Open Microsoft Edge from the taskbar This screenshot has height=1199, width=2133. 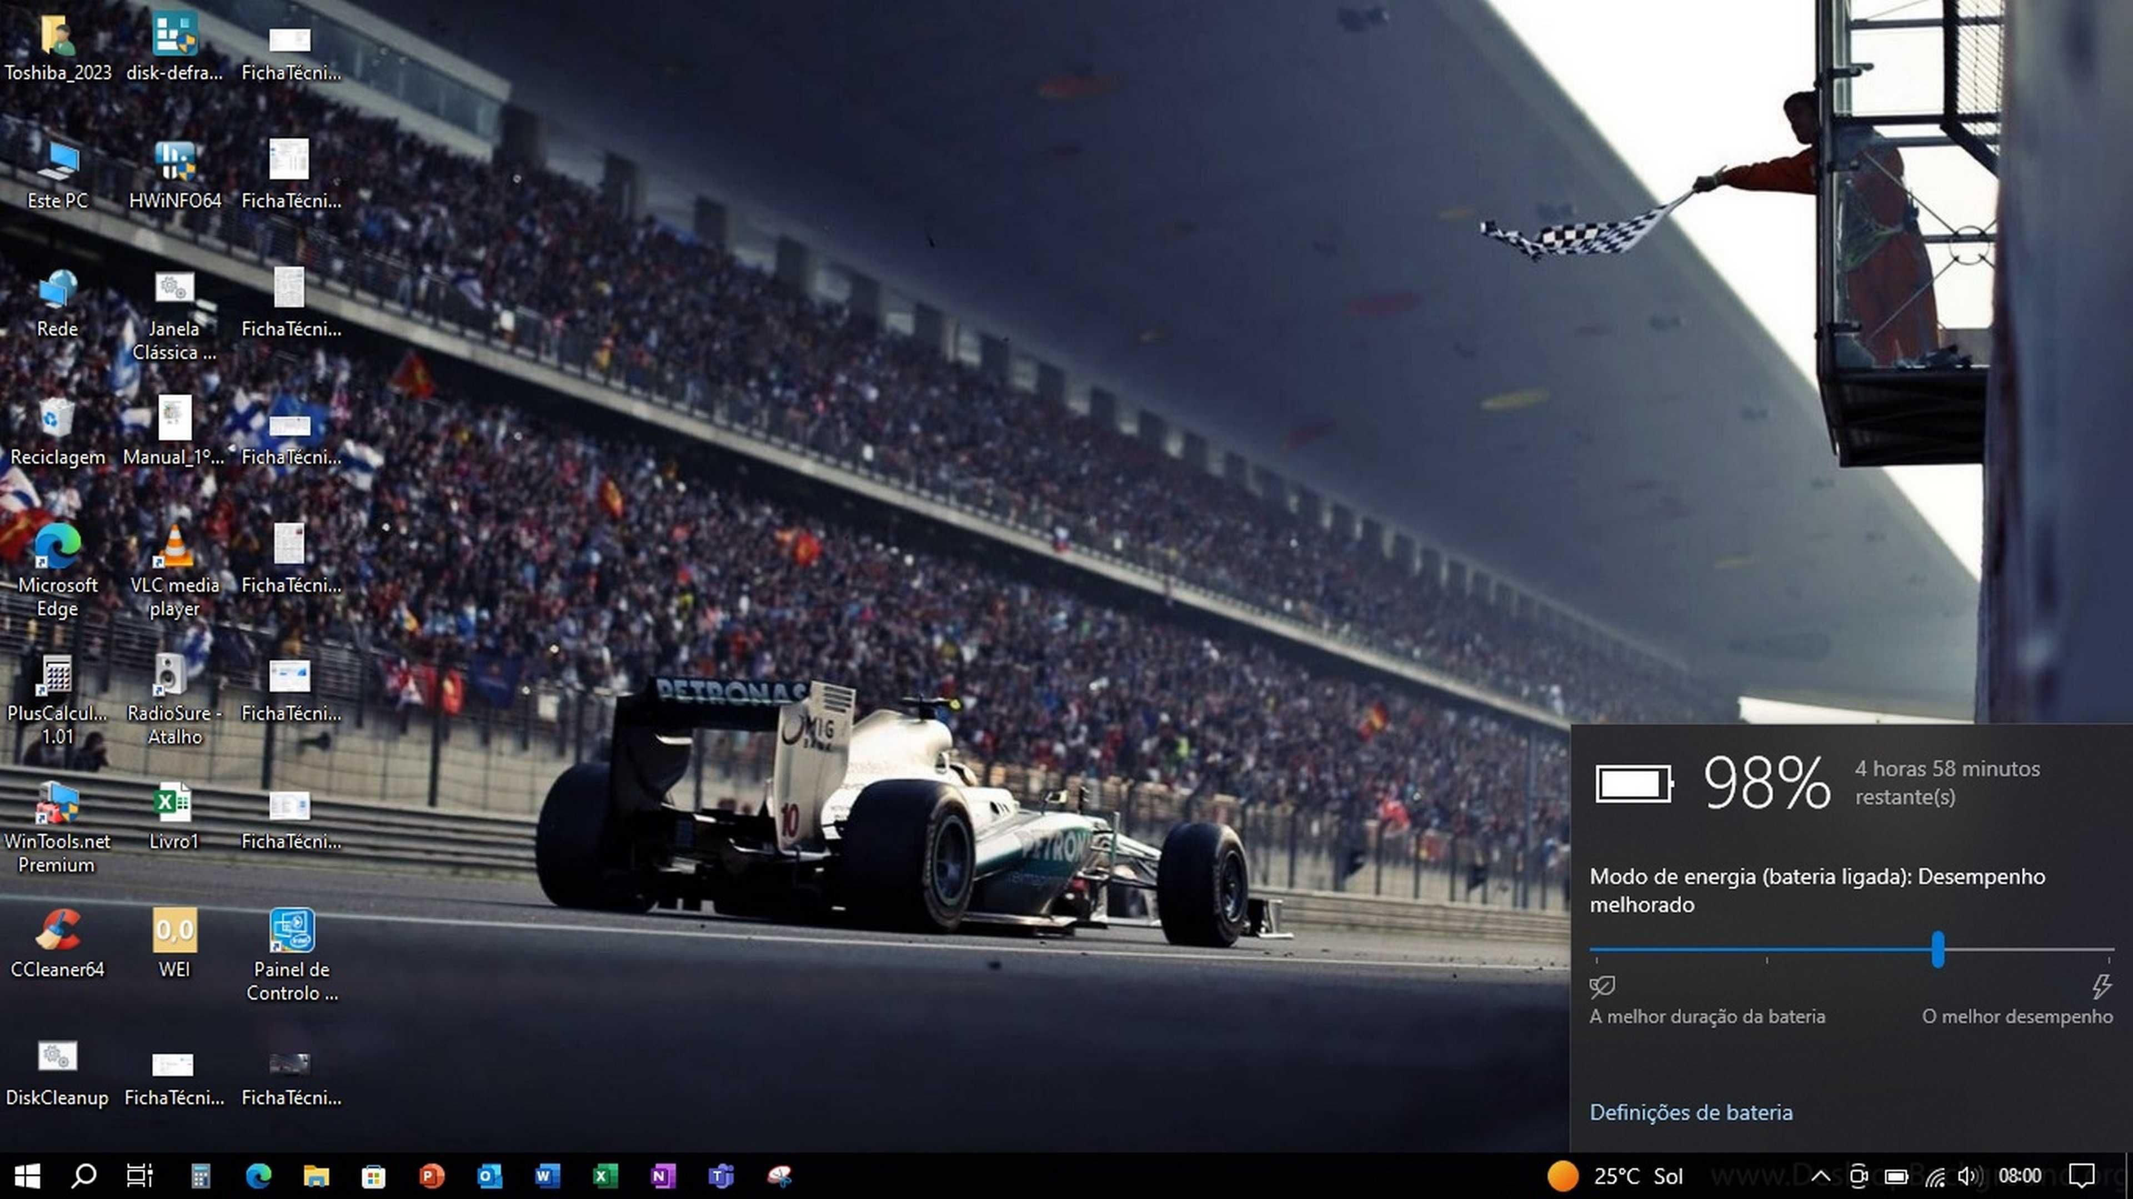coord(258,1176)
